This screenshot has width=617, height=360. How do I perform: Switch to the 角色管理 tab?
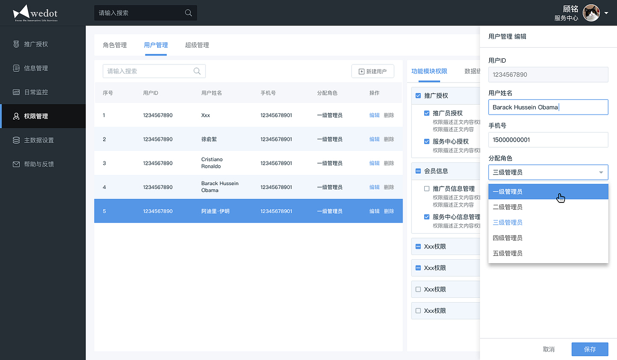tap(114, 45)
